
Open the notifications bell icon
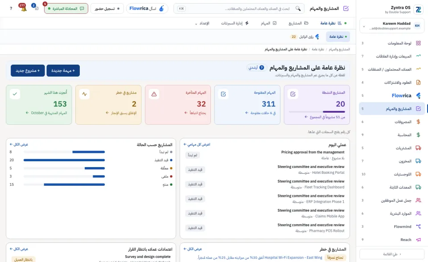24,8
